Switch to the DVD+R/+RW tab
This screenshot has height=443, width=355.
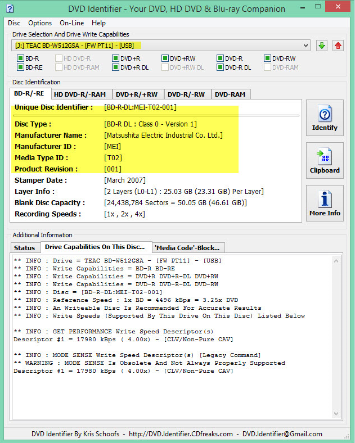(x=137, y=94)
